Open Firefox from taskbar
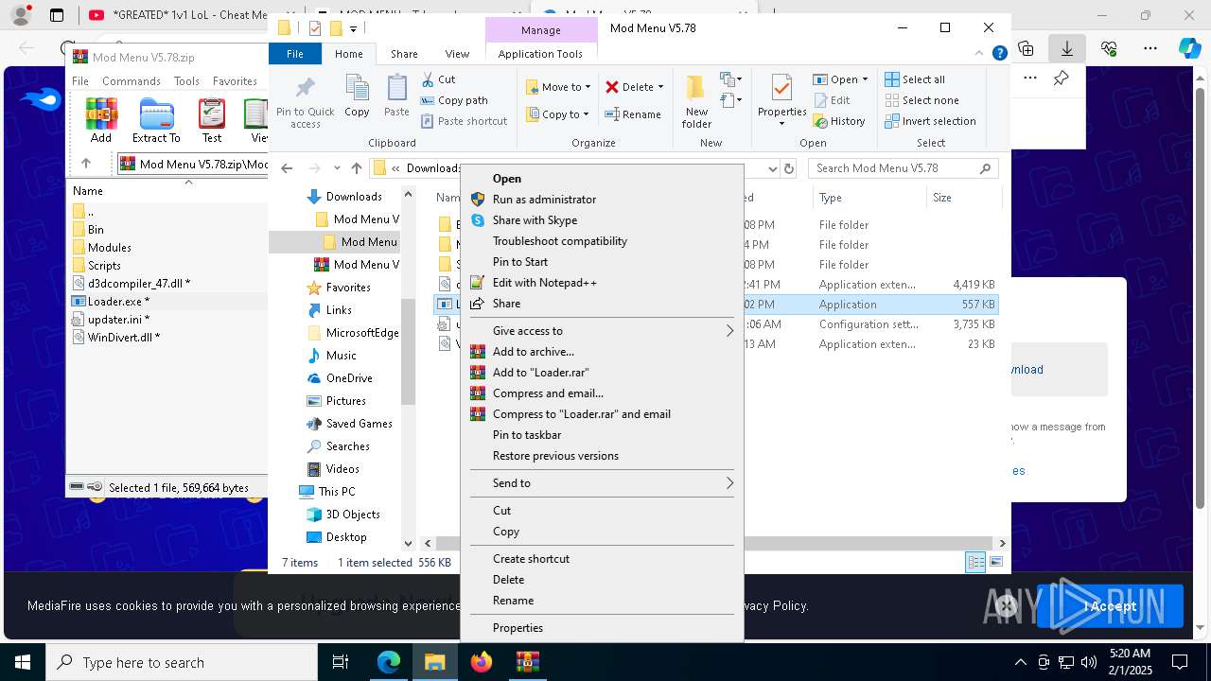 click(482, 663)
